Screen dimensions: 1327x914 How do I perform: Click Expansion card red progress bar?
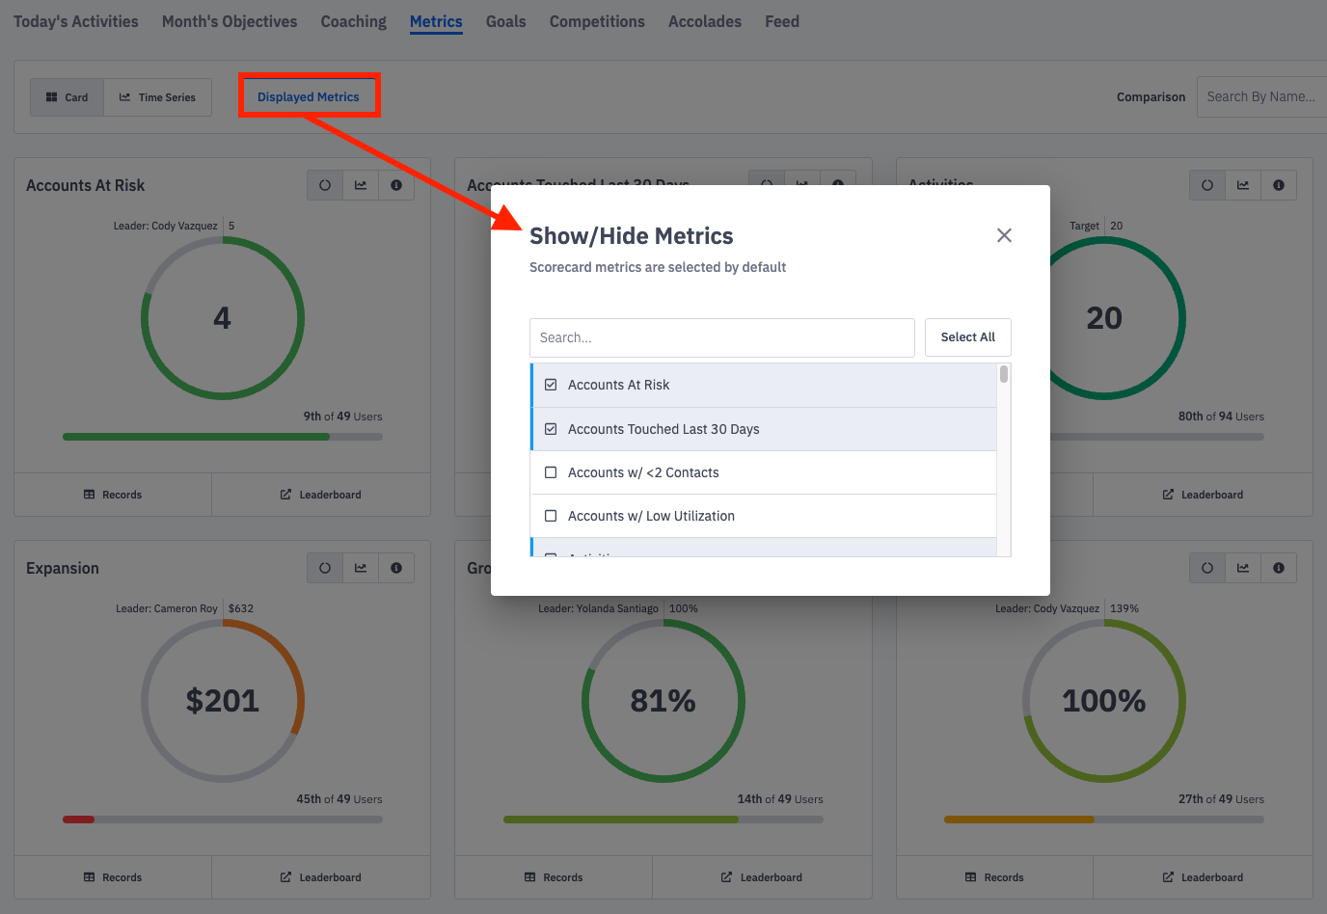click(79, 820)
